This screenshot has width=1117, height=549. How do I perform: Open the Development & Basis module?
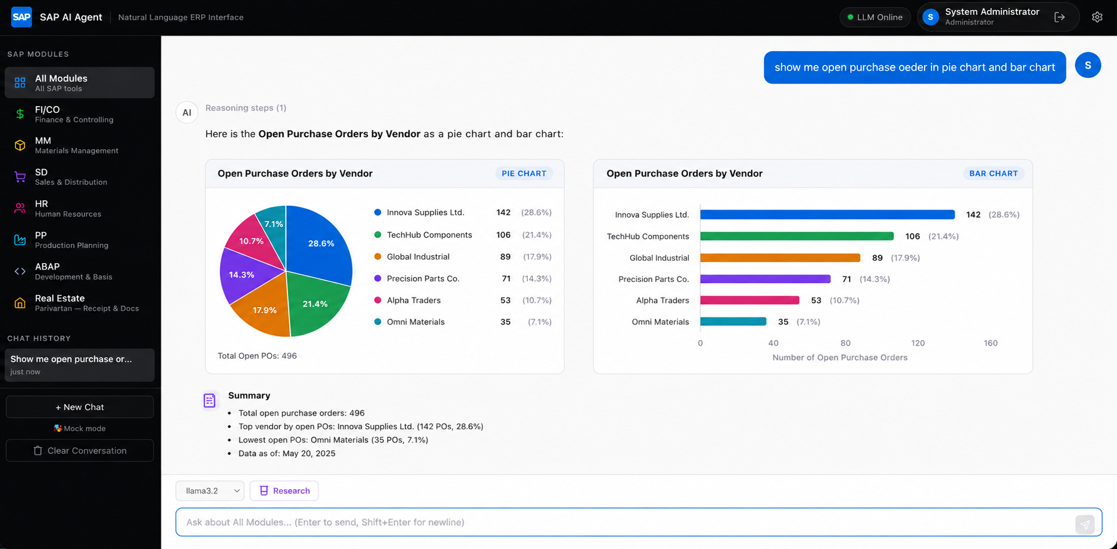80,271
